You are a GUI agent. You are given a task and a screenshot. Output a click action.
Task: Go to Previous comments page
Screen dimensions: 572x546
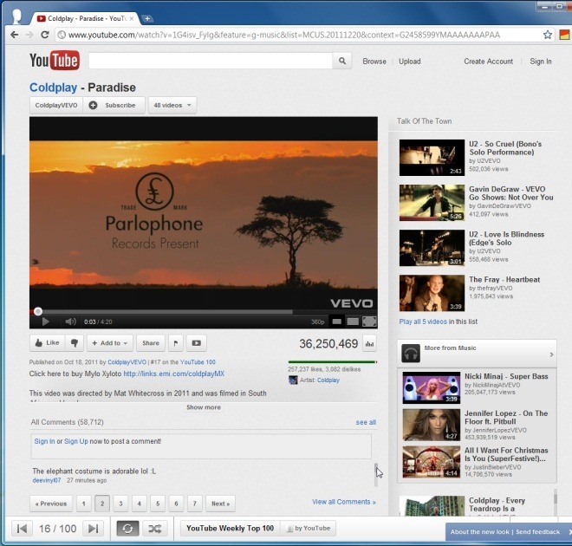(51, 504)
